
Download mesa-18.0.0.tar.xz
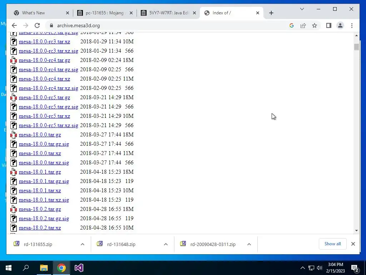40,153
